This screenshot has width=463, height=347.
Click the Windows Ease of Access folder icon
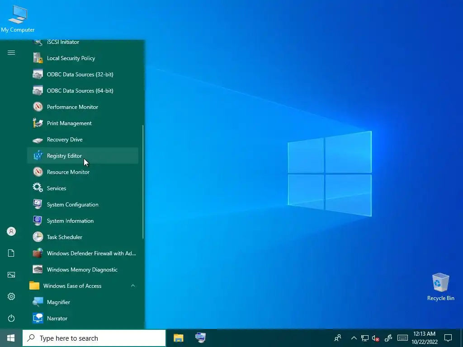(34, 286)
